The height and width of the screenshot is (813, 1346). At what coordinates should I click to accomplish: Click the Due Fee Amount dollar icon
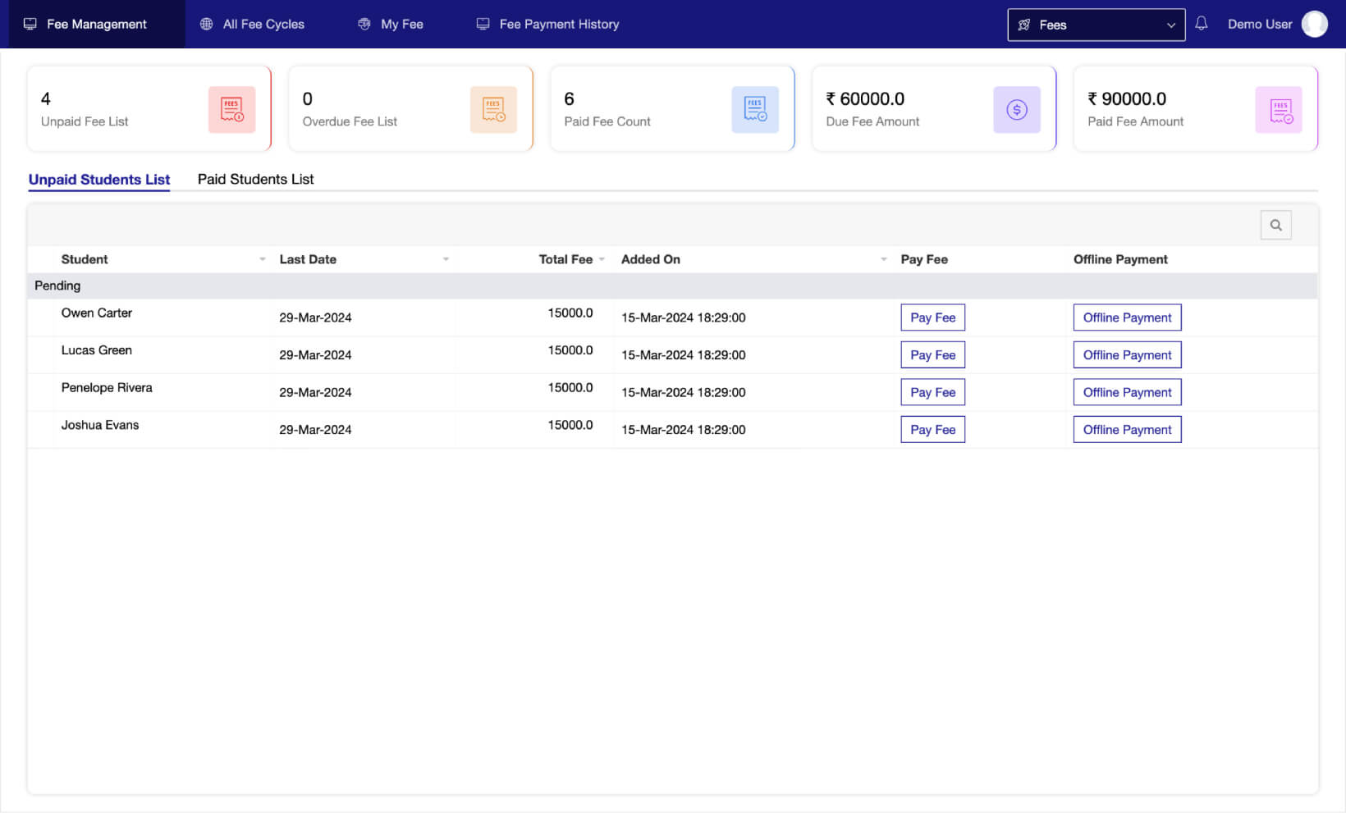click(x=1016, y=110)
